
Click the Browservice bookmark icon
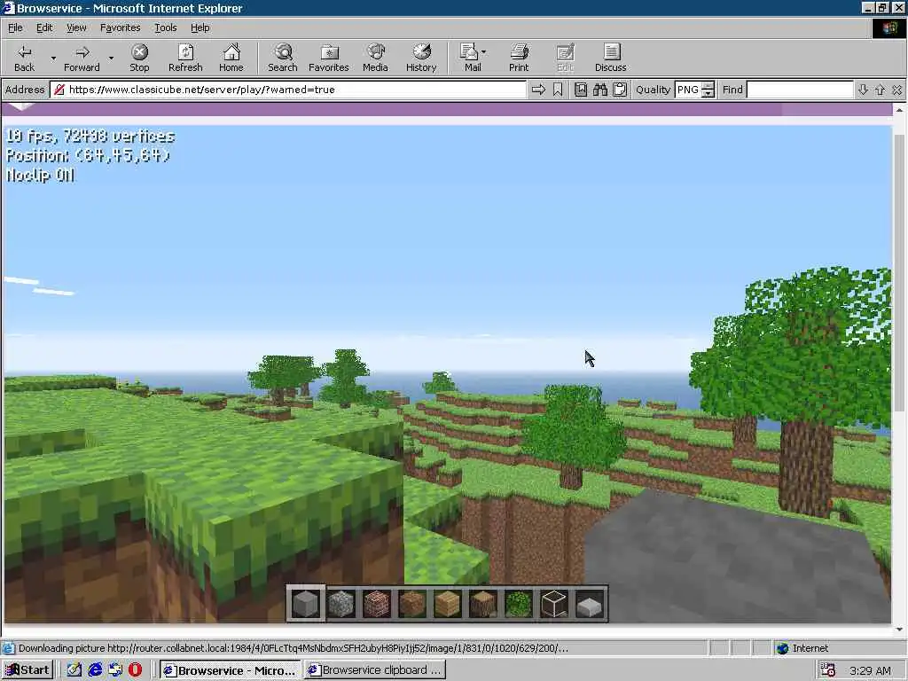point(558,90)
